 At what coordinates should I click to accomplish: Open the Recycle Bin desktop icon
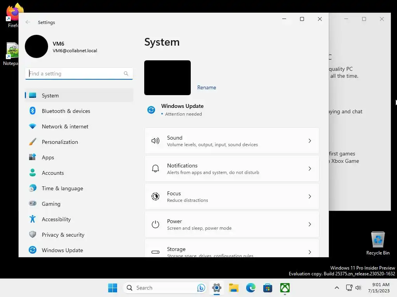pyautogui.click(x=378, y=243)
